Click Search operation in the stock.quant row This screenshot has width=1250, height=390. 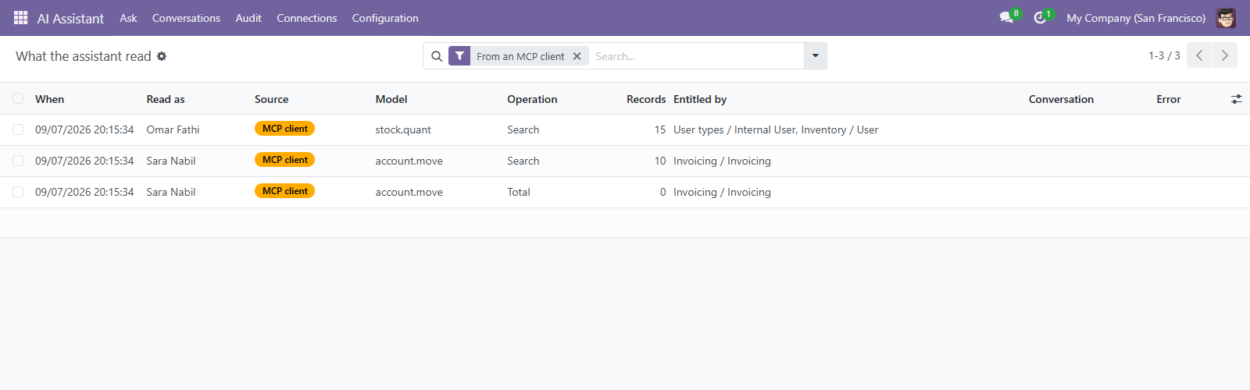(523, 129)
